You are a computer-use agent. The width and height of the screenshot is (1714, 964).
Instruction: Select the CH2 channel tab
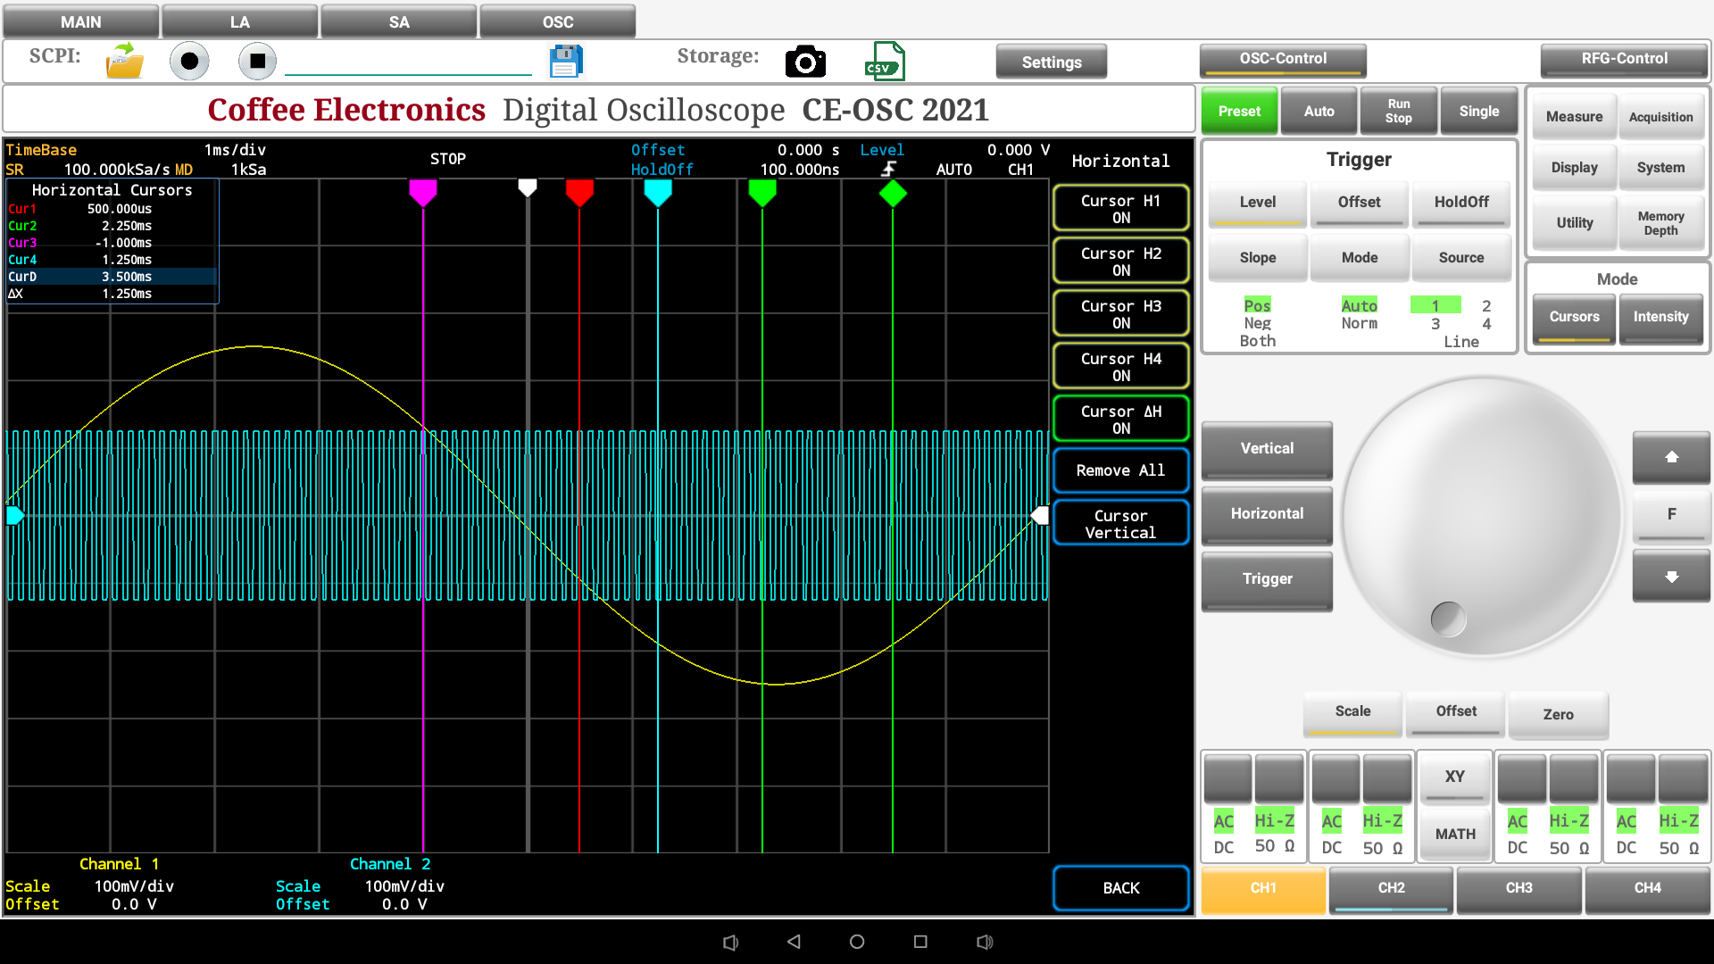coord(1391,888)
